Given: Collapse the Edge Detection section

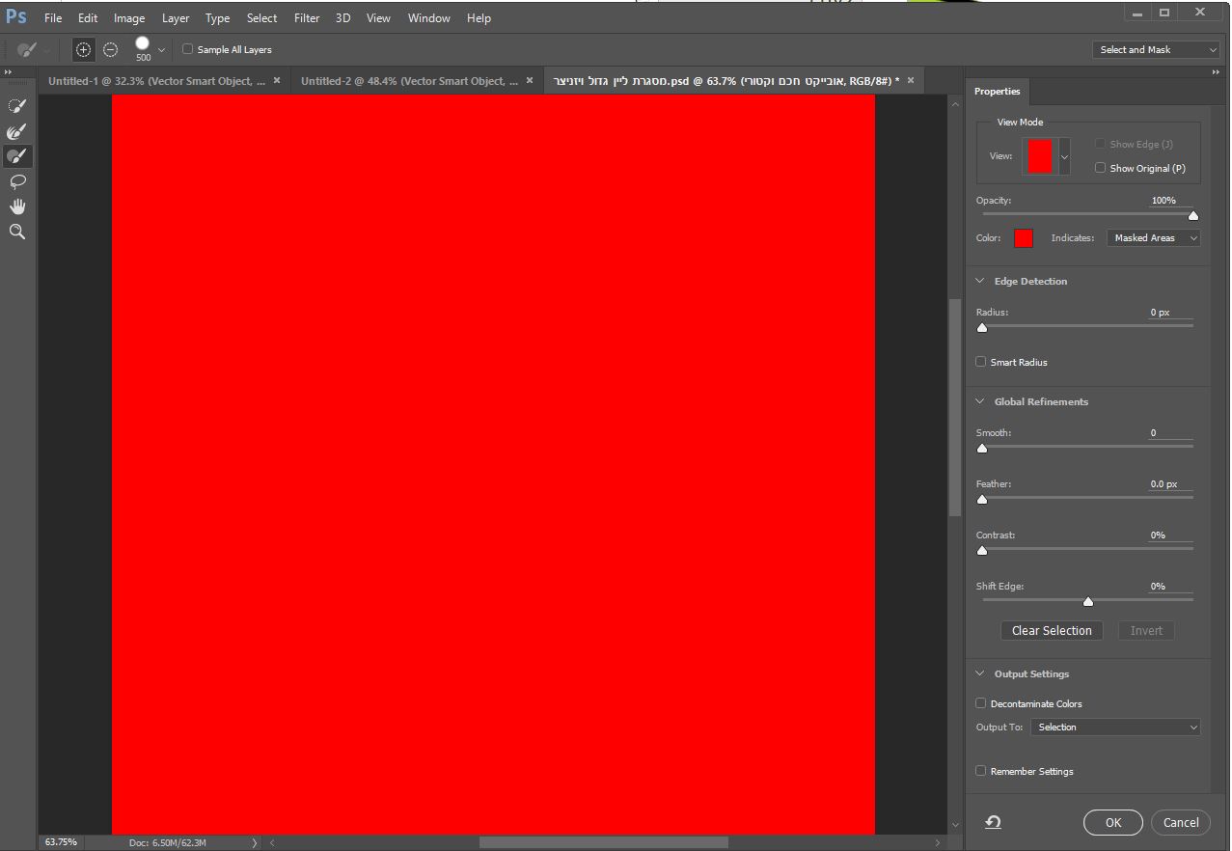Looking at the screenshot, I should point(980,281).
